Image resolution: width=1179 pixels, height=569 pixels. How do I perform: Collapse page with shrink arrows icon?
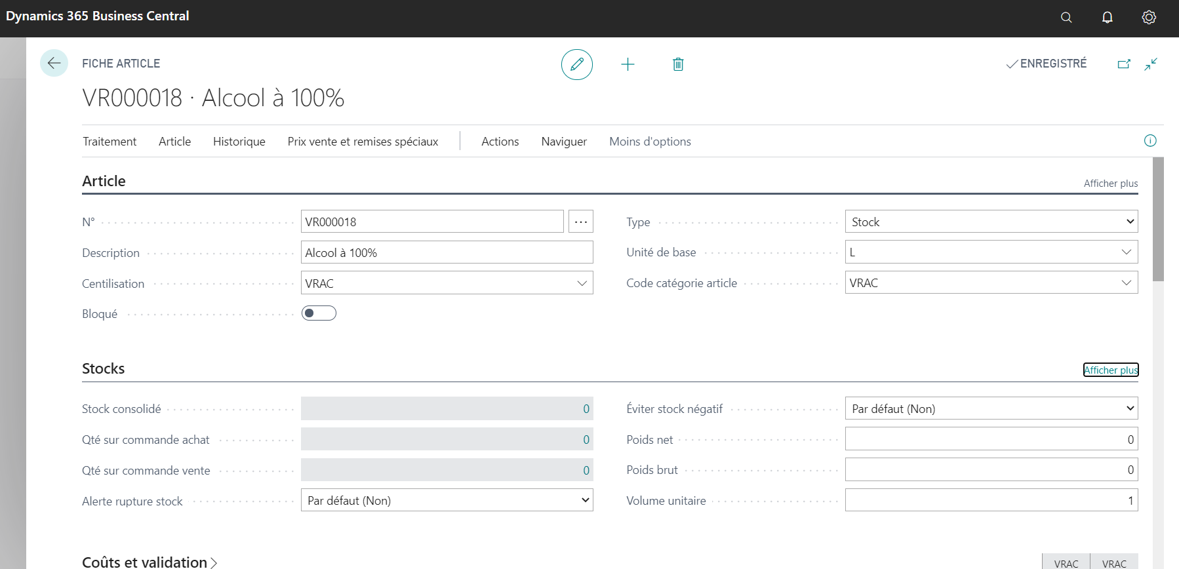(x=1151, y=64)
